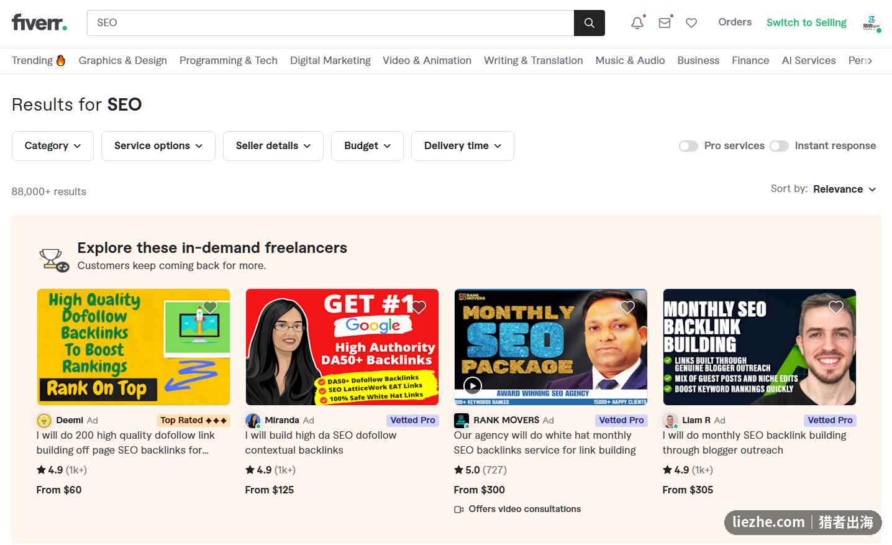892x545 pixels.
Task: Click the search magnifier button
Action: (x=589, y=23)
